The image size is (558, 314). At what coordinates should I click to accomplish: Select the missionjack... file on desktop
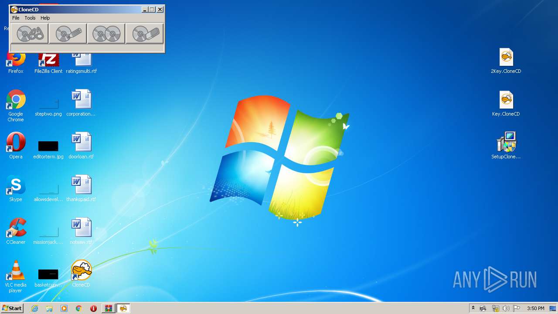point(48,235)
